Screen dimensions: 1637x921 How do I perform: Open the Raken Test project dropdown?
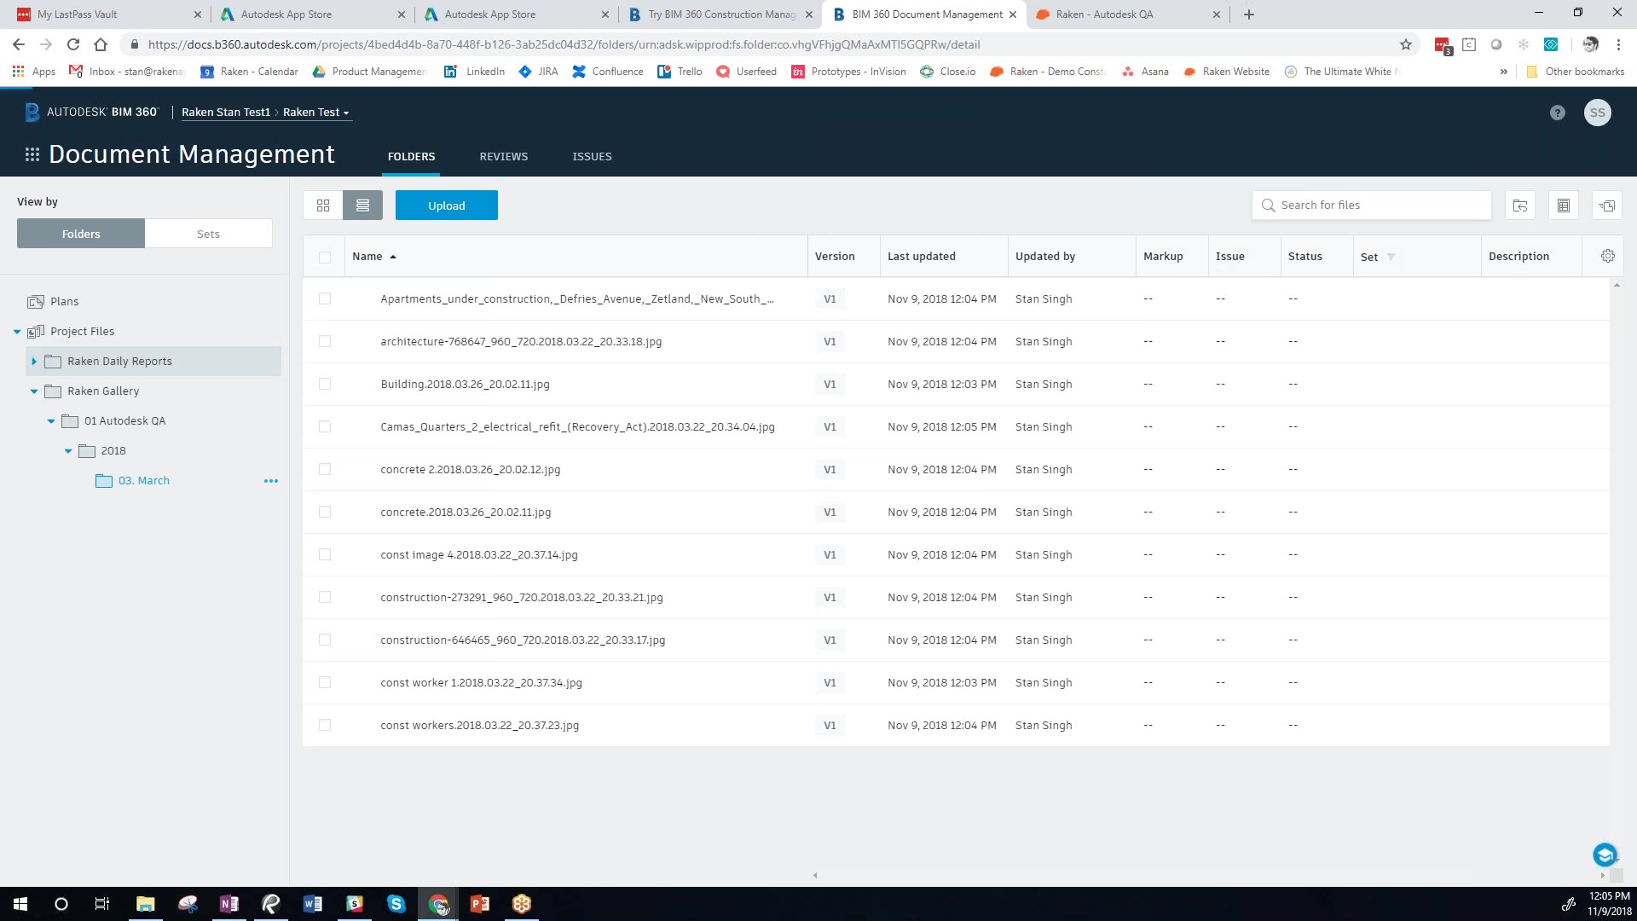click(316, 113)
